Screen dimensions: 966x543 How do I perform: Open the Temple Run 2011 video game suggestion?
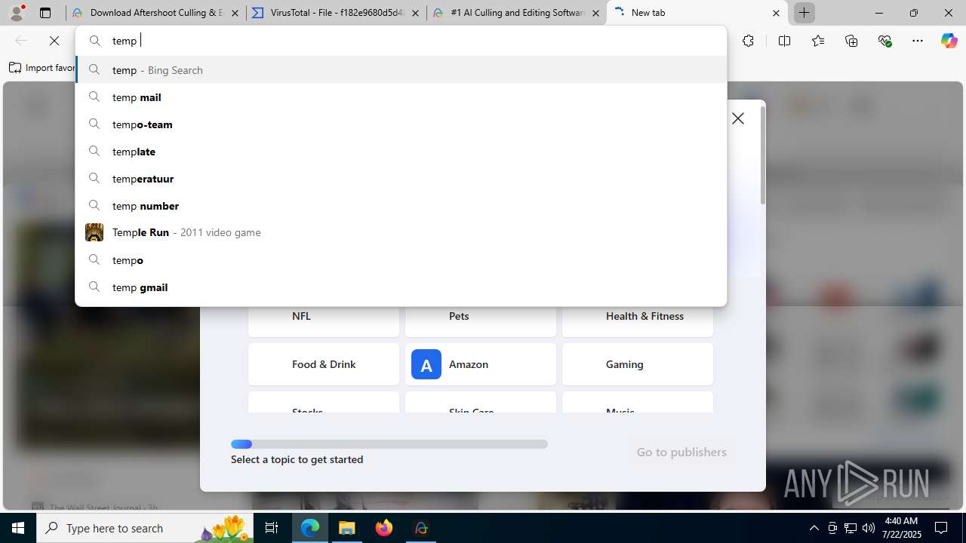pyautogui.click(x=401, y=232)
